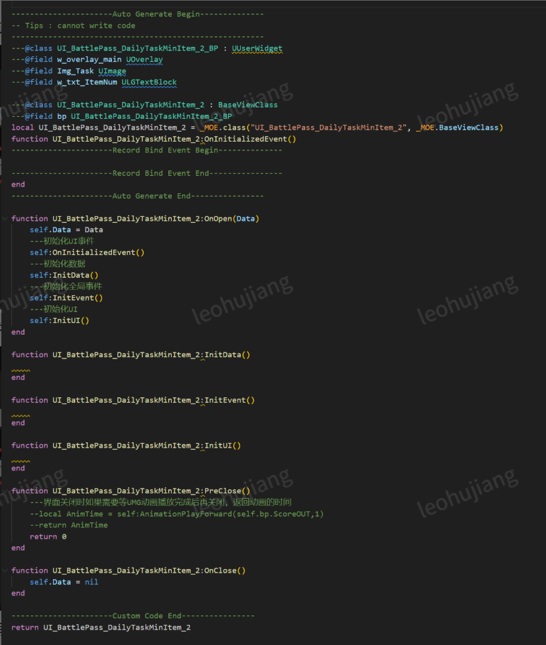546x645 pixels.
Task: Collapse the OnClose function fold chevron
Action: tap(5, 570)
